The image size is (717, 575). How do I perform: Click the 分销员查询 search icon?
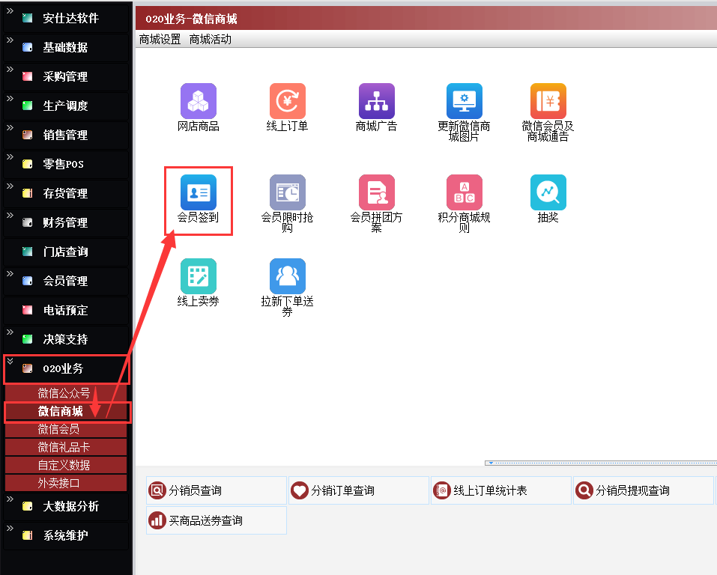pos(157,490)
